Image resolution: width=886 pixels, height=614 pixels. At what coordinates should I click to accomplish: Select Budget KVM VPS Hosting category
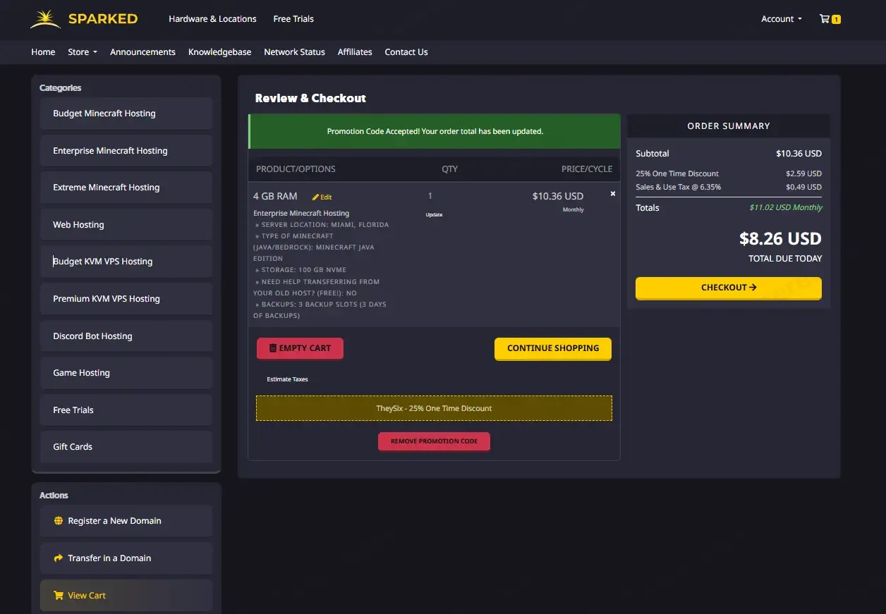(126, 262)
